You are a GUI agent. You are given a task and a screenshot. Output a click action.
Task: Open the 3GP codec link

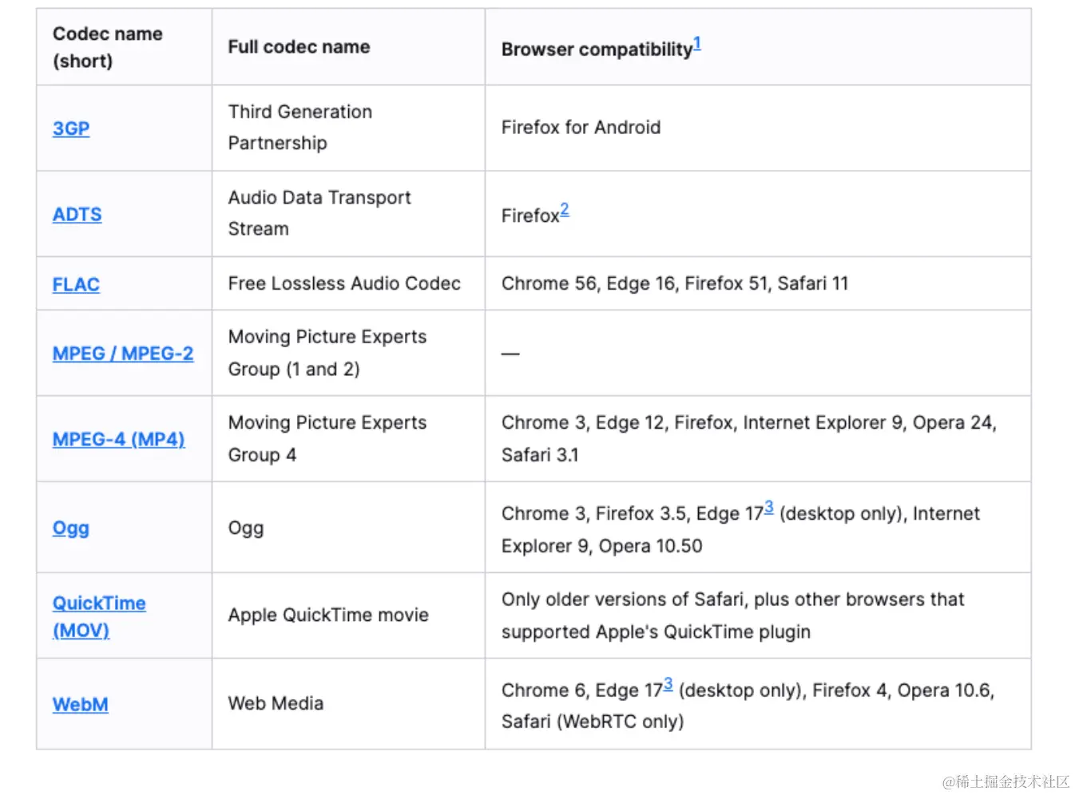(71, 129)
